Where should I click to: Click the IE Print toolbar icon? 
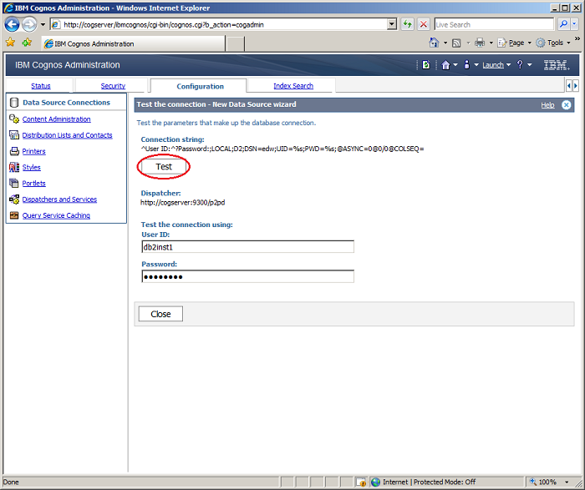(x=480, y=43)
